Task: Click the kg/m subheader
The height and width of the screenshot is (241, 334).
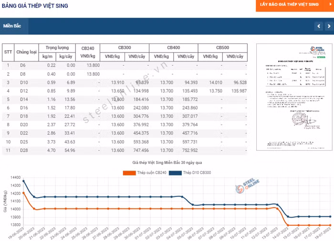Action: [x=47, y=56]
